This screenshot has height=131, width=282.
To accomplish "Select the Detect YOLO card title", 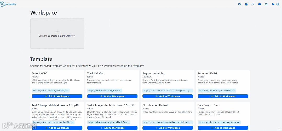I will tap(39, 74).
